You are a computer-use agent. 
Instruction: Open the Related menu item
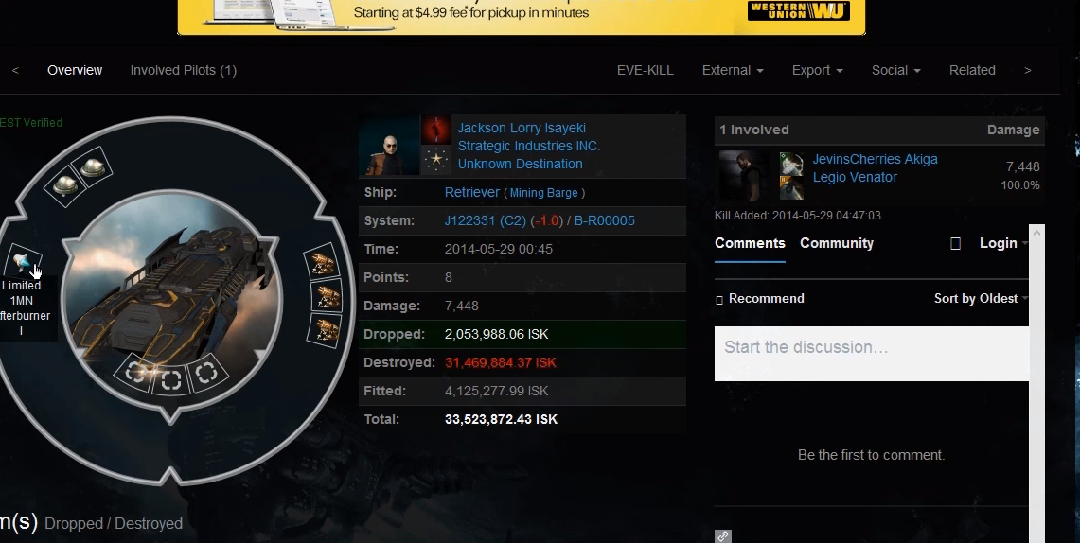[x=972, y=70]
